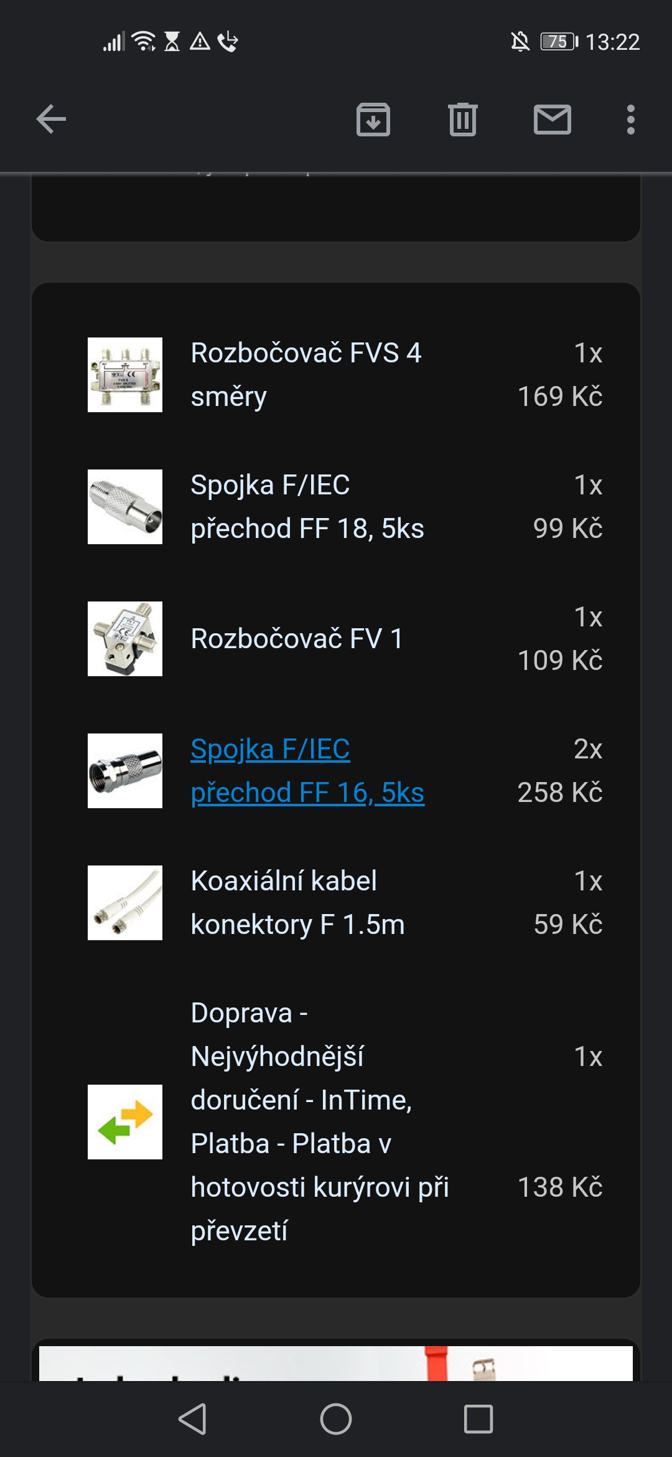Tap the Doprava delivery arrows icon
The width and height of the screenshot is (672, 1457).
tap(125, 1122)
